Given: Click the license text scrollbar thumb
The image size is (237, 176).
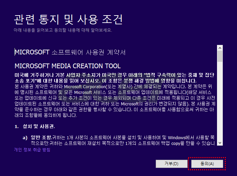Looking at the screenshot, I should point(220,56).
